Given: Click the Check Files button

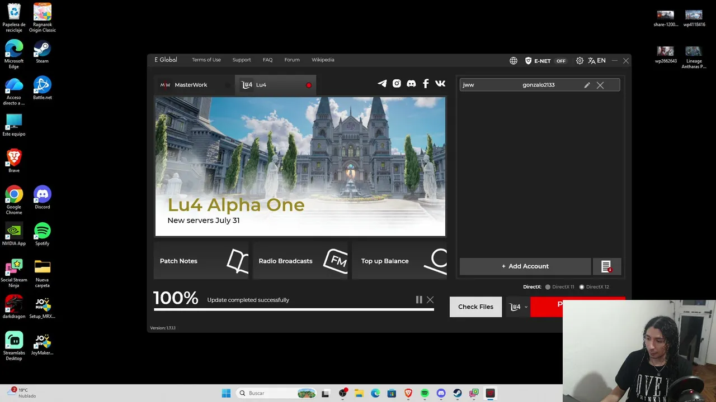Looking at the screenshot, I should tap(475, 307).
